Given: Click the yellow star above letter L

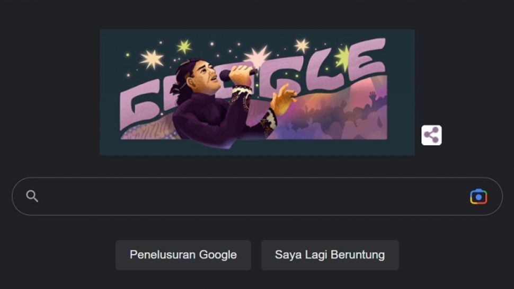Looking at the screenshot, I should pos(302,46).
